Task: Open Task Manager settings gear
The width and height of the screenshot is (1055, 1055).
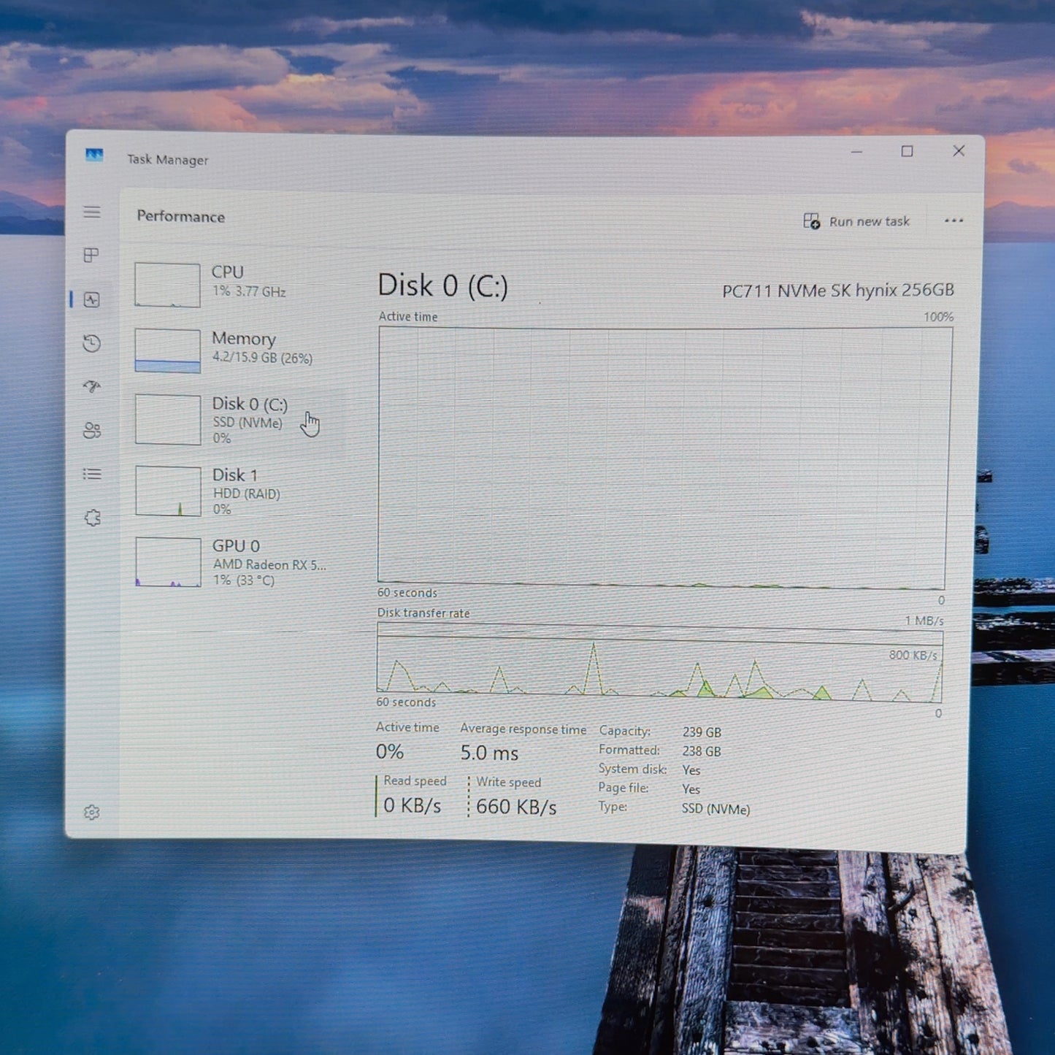Action: 91,812
